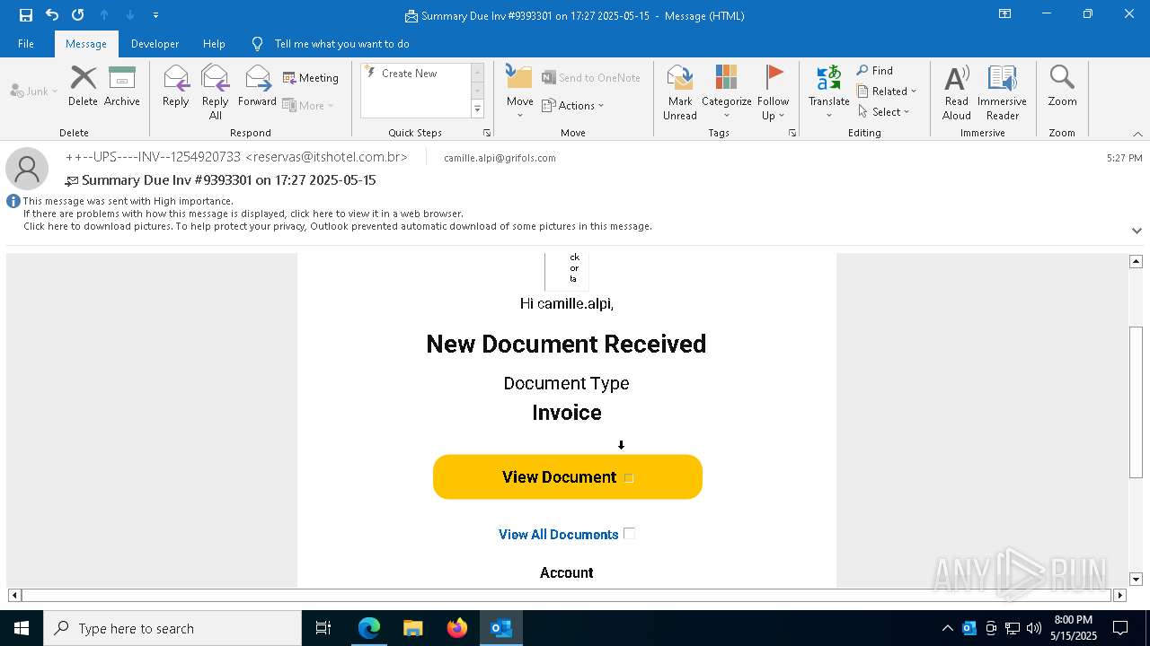Start Read Aloud
Image resolution: width=1150 pixels, height=646 pixels.
tap(957, 92)
